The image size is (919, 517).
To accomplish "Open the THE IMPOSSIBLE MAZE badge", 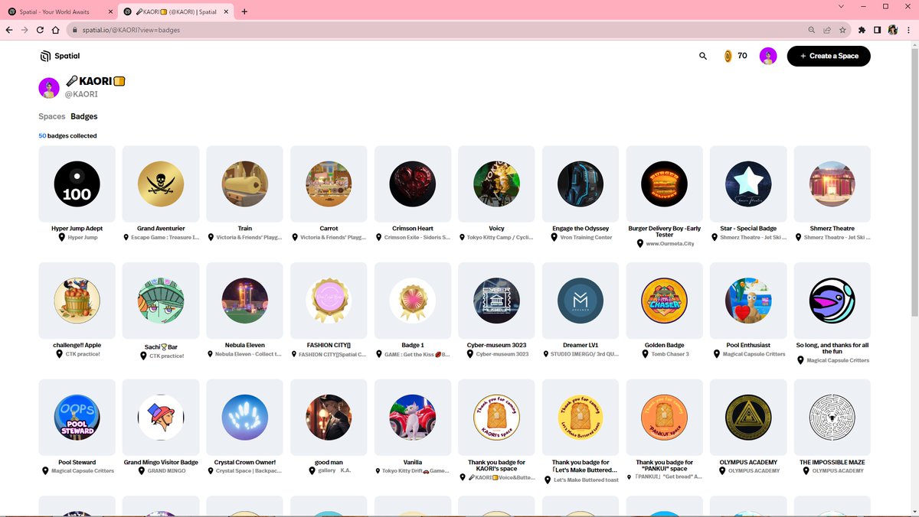I will (832, 418).
